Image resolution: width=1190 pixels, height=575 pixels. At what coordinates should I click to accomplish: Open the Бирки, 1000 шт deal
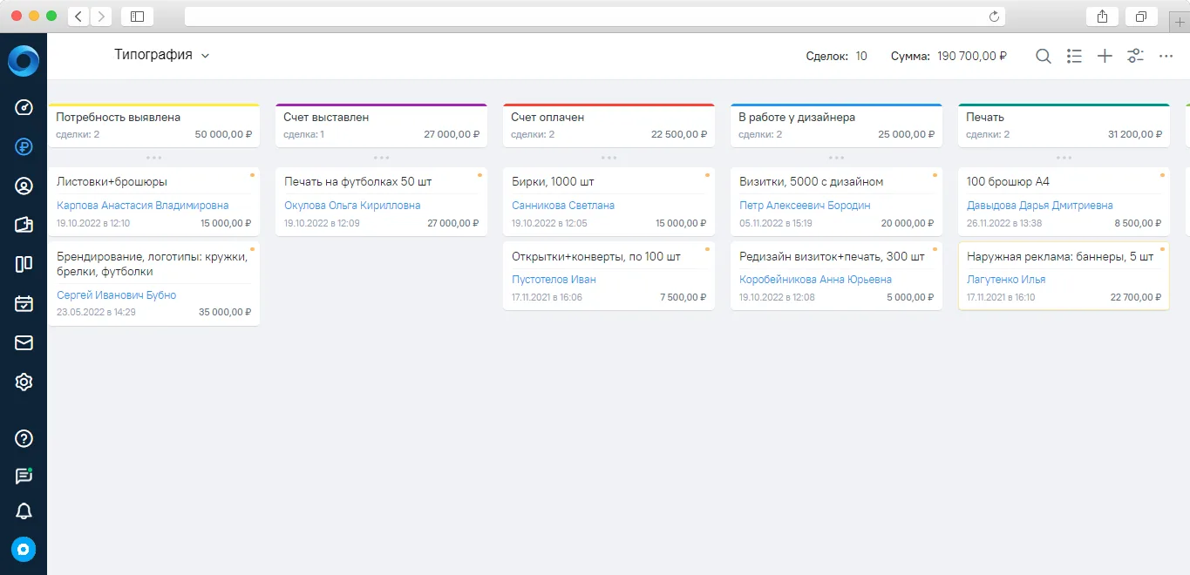click(x=609, y=201)
